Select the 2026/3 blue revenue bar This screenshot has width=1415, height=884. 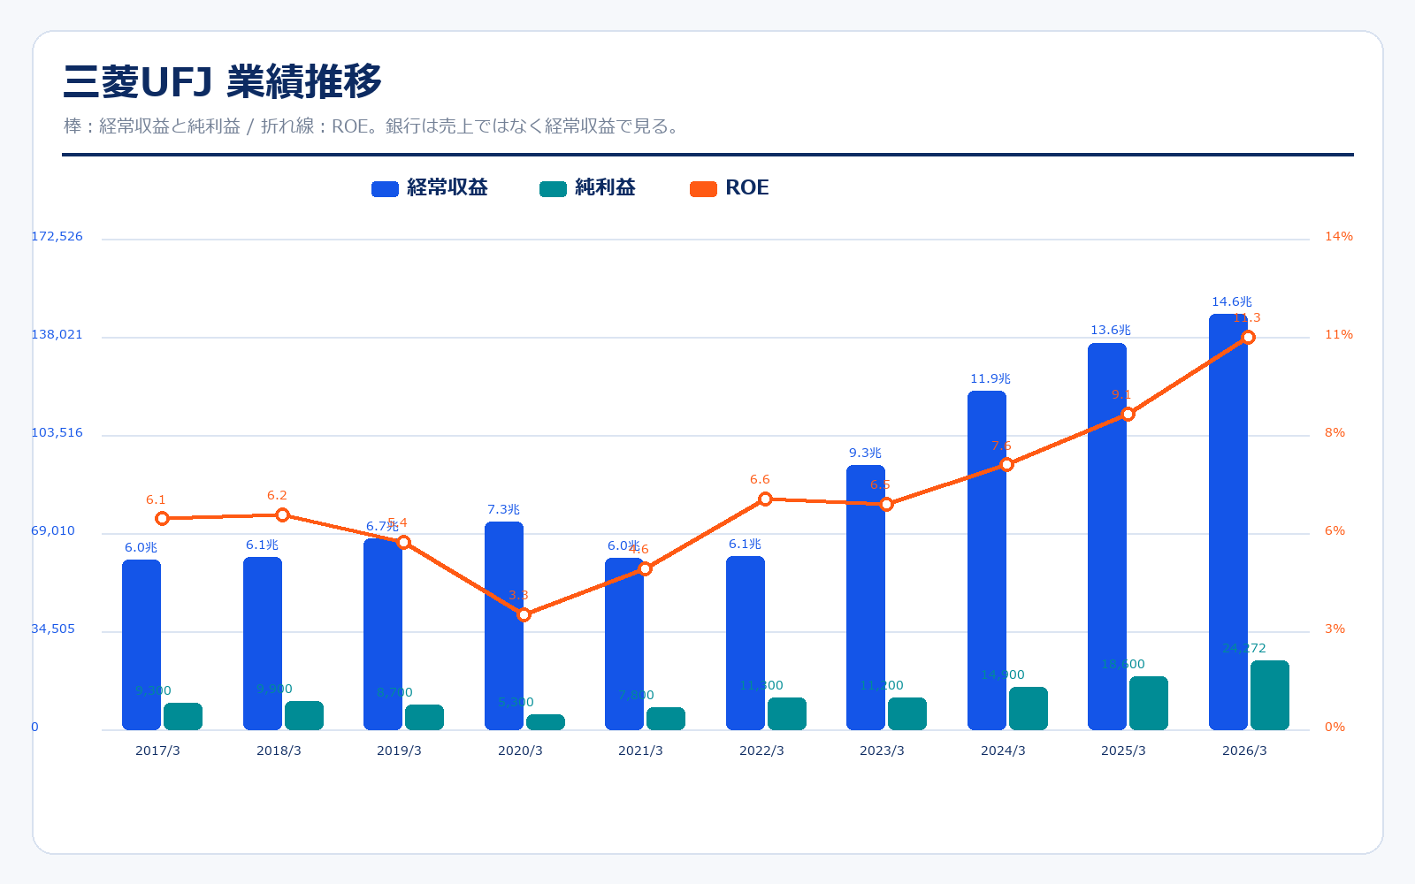[1228, 522]
